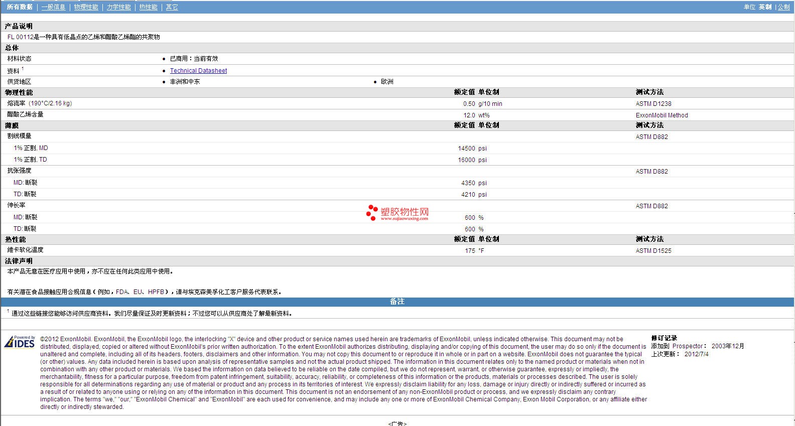The height and width of the screenshot is (426, 795).
Task: Click the 供货地区 row label
Action: (x=19, y=82)
